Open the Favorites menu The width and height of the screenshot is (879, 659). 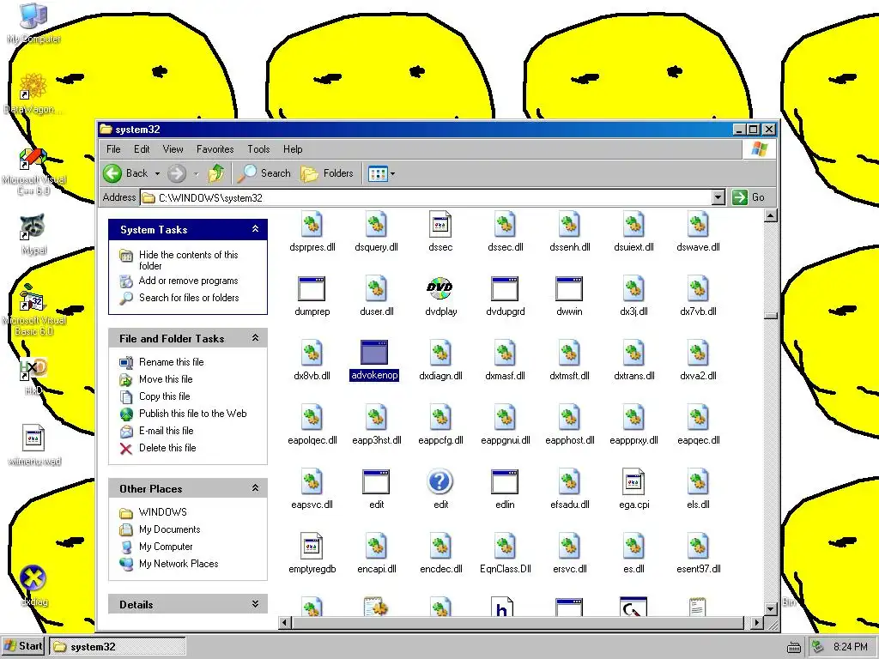pos(215,149)
